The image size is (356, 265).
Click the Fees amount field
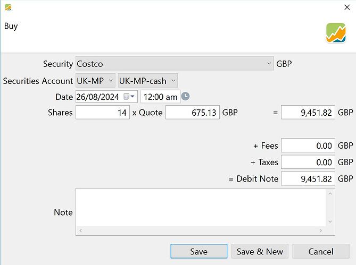tap(308, 146)
